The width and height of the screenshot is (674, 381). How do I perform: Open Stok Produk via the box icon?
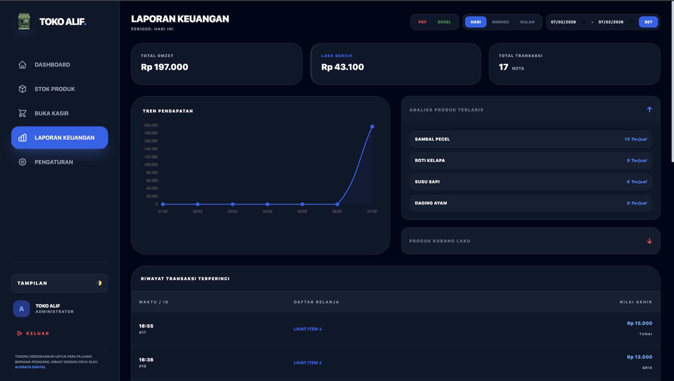click(x=22, y=89)
